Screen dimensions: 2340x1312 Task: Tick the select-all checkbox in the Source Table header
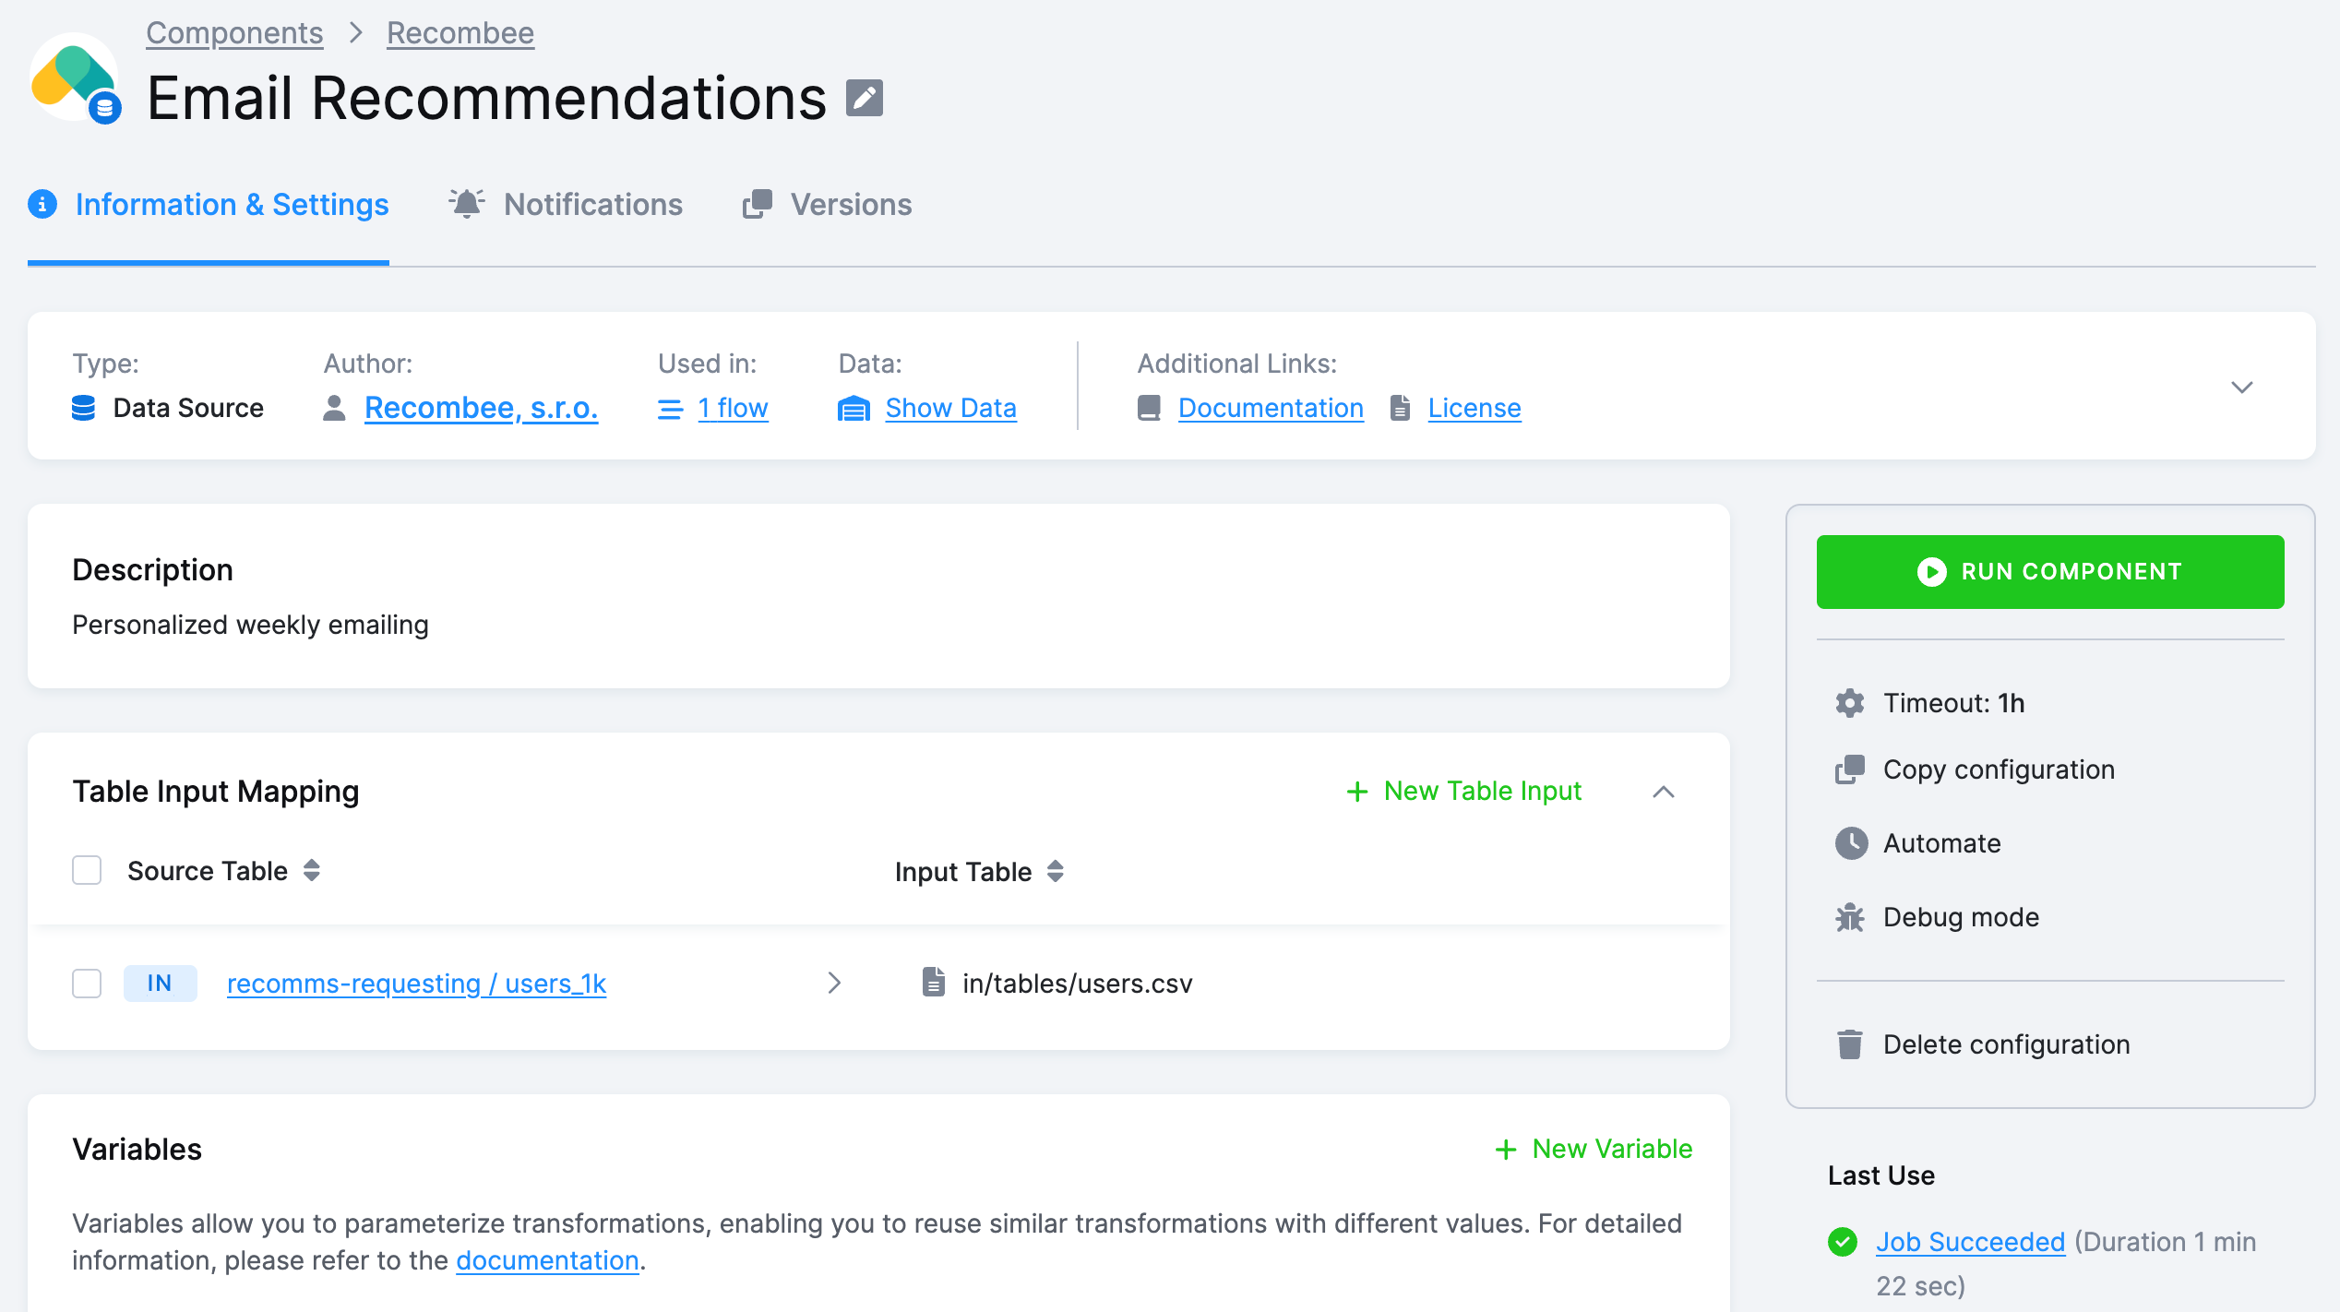click(x=87, y=870)
